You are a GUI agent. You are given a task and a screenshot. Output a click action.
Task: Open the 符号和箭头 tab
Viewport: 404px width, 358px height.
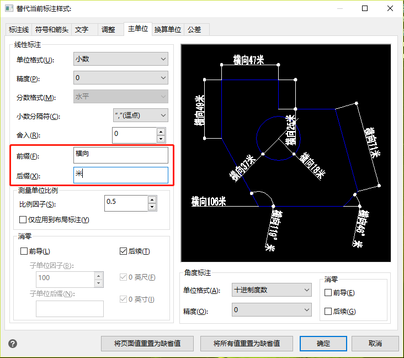51,30
